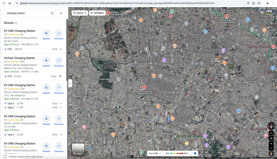Click the browser address bar URL
277x159 pixels.
[117, 3]
